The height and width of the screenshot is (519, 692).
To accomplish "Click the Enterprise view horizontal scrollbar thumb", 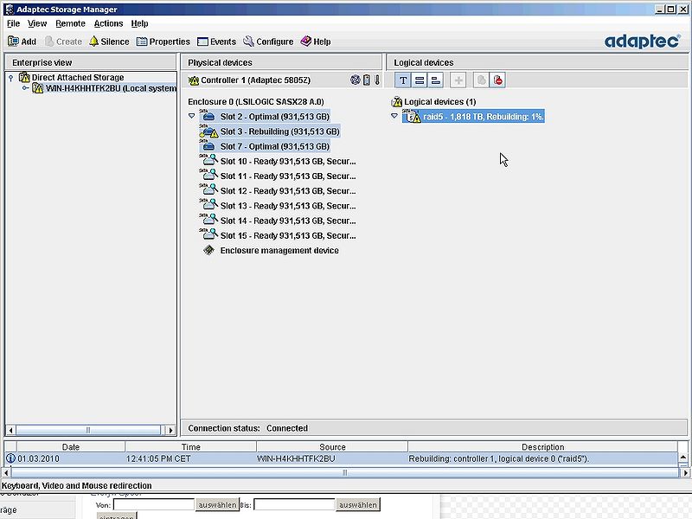I will (88, 430).
